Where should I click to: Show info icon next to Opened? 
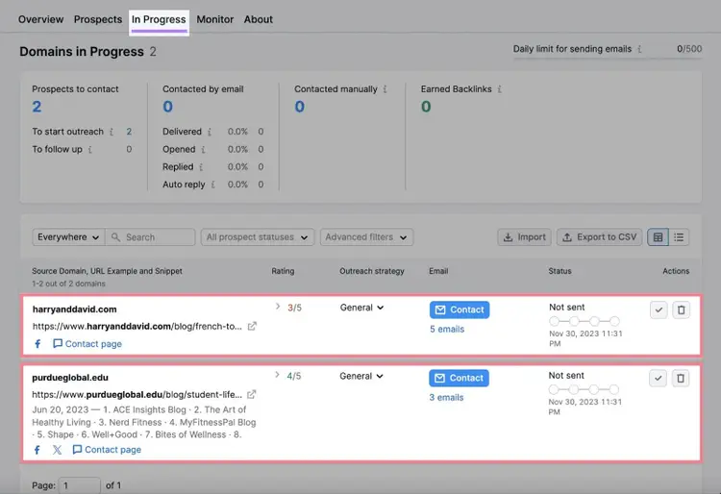click(203, 149)
